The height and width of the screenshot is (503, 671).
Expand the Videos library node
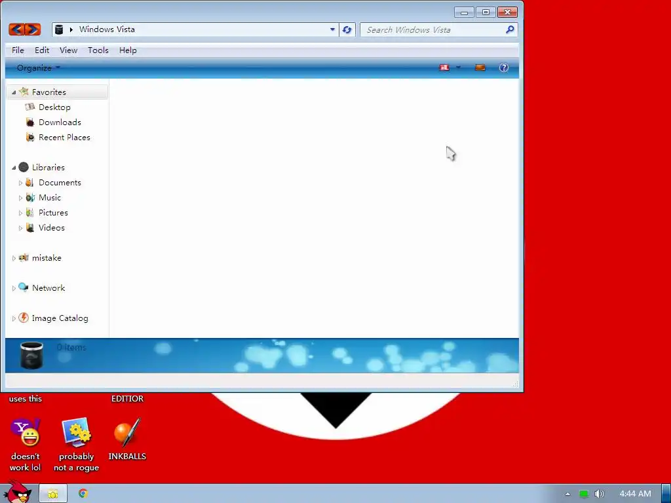[x=20, y=228]
